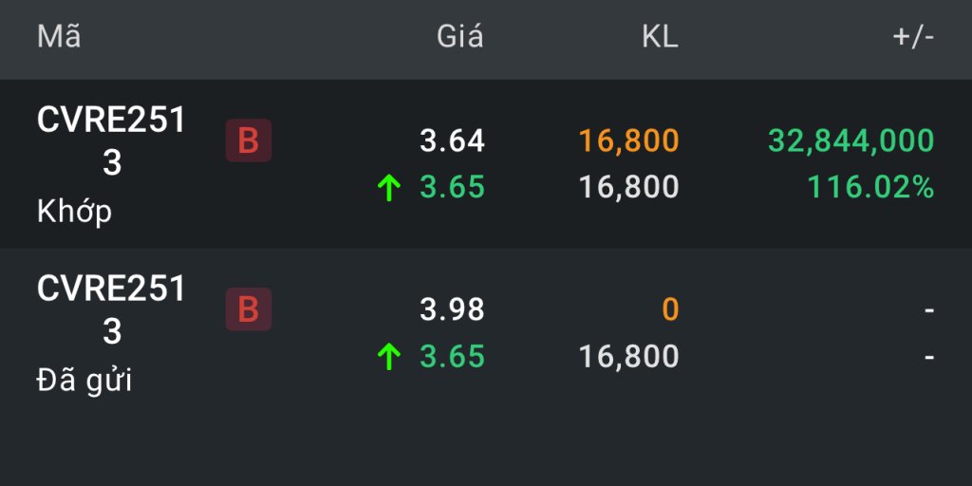
Task: Click the +/- column header
Action: point(913,37)
